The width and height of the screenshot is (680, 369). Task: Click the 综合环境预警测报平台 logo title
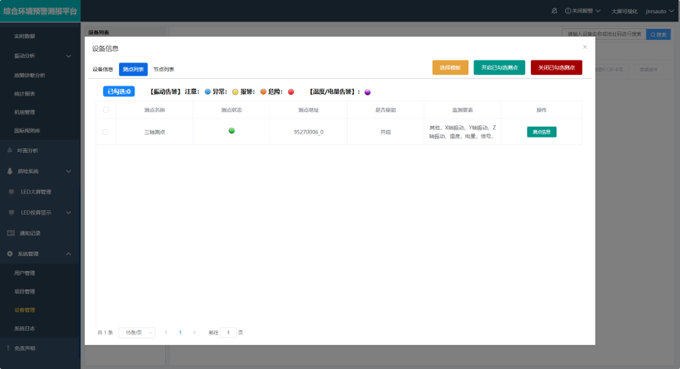40,11
